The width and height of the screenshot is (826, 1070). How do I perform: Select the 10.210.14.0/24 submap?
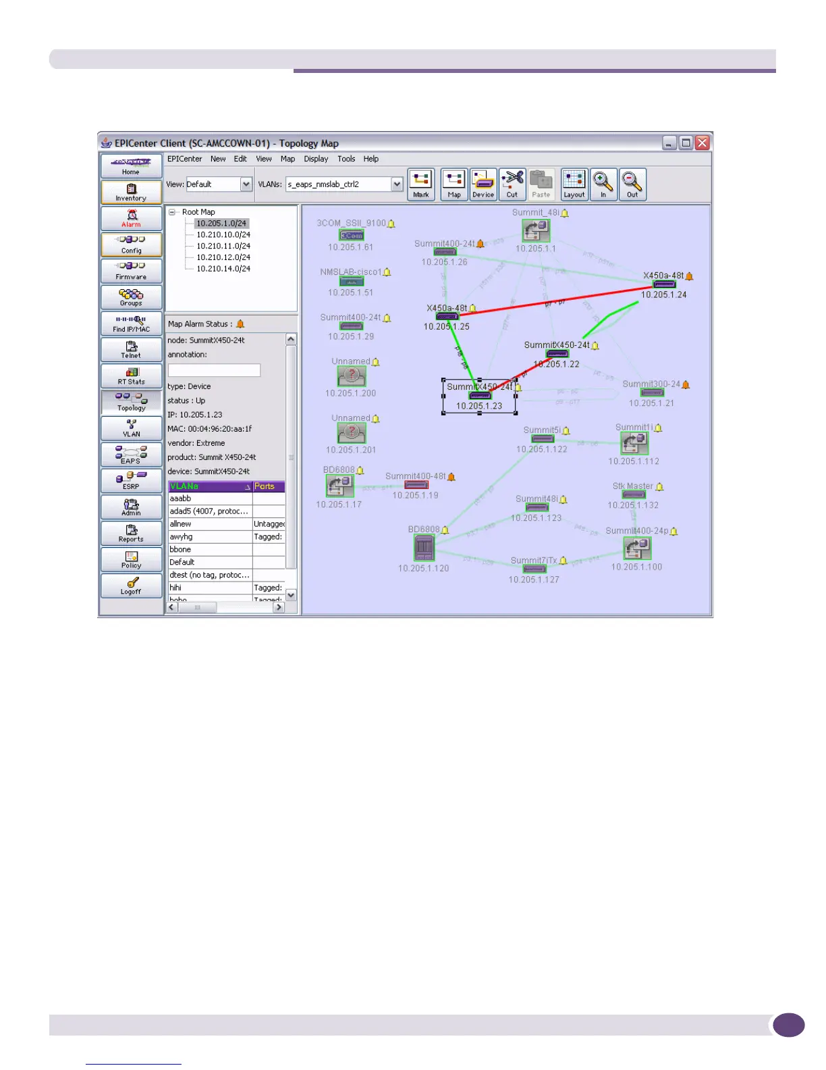tap(223, 269)
